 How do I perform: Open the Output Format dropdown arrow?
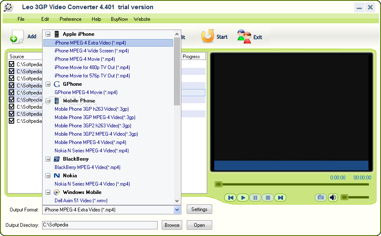point(177,210)
